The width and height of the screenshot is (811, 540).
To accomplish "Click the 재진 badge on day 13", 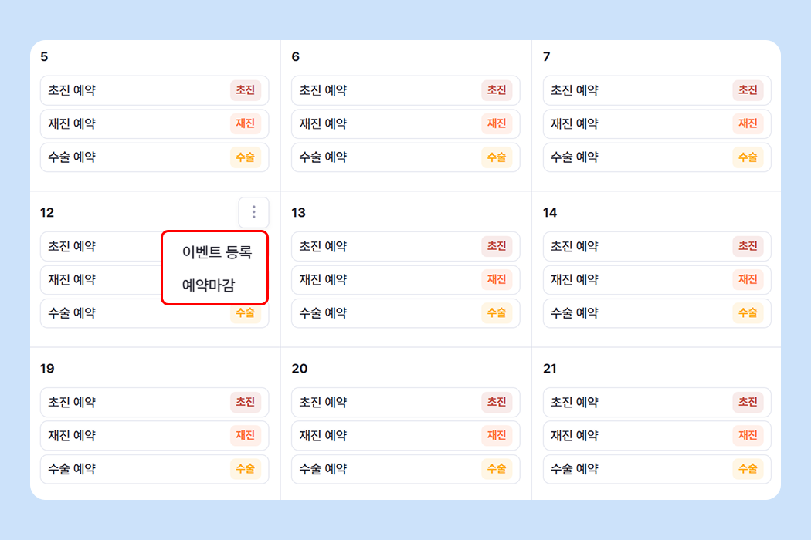I will click(x=497, y=279).
